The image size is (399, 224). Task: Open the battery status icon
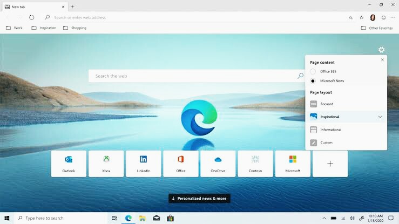point(333,218)
